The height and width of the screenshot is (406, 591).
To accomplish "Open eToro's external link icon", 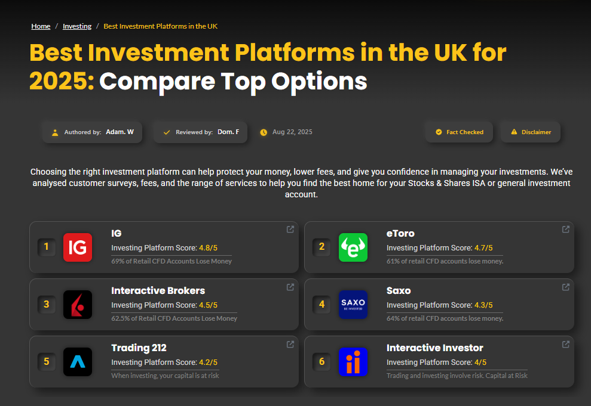I will (565, 229).
